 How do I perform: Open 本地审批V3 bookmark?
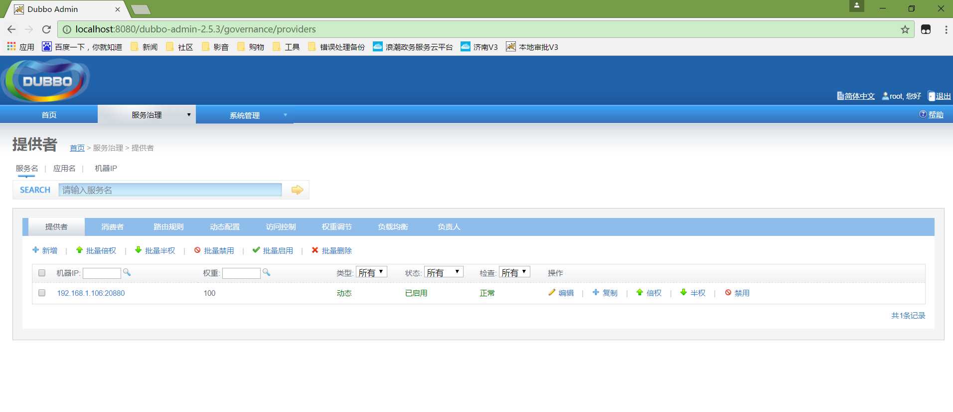532,47
